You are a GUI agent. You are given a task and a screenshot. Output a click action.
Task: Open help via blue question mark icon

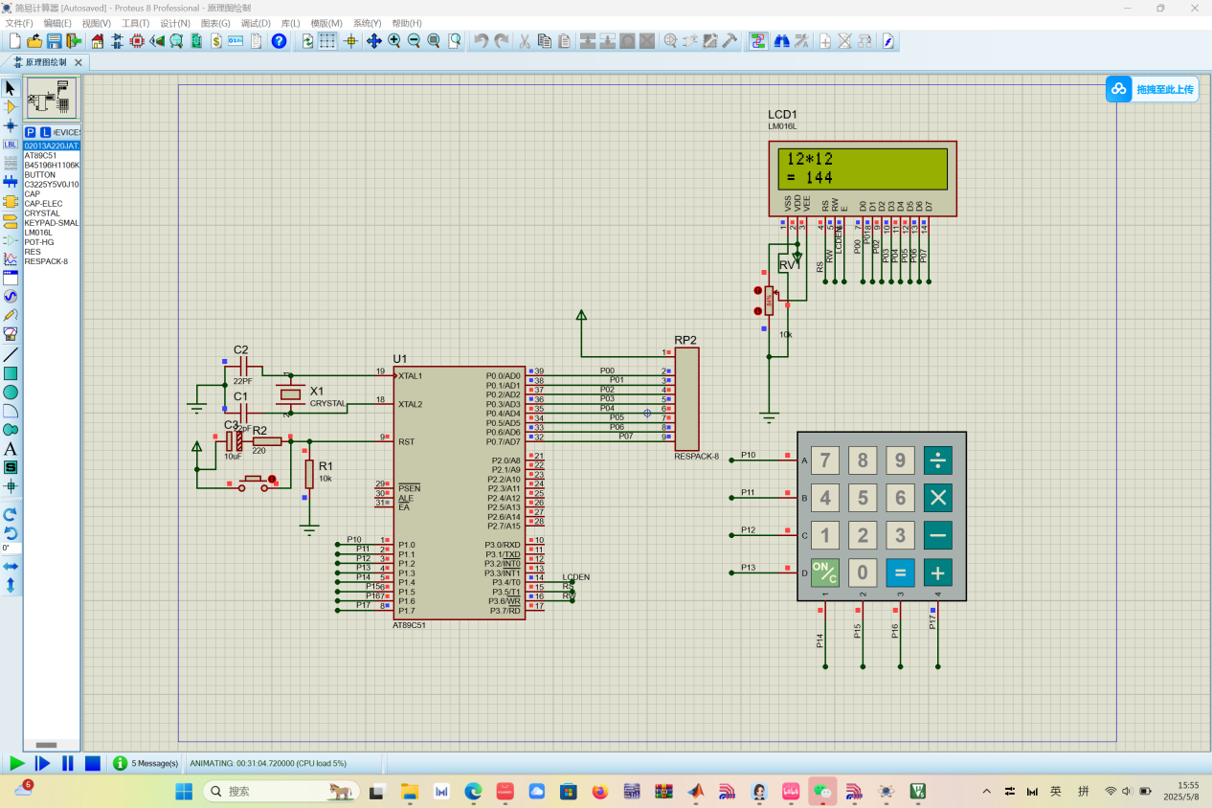click(x=279, y=41)
